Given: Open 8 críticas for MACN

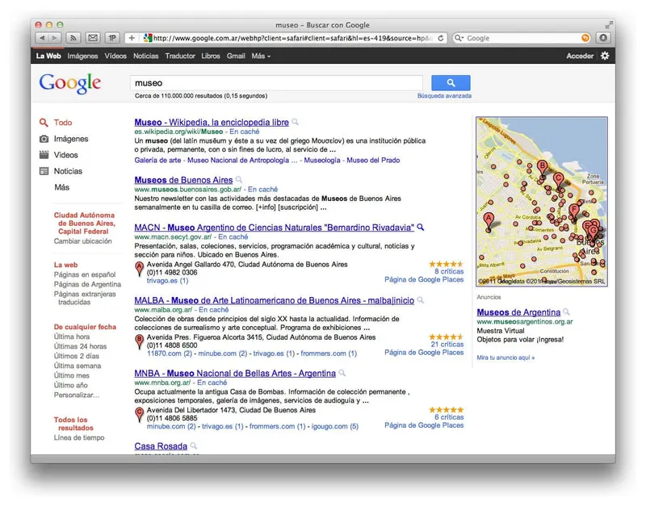Looking at the screenshot, I should (449, 271).
